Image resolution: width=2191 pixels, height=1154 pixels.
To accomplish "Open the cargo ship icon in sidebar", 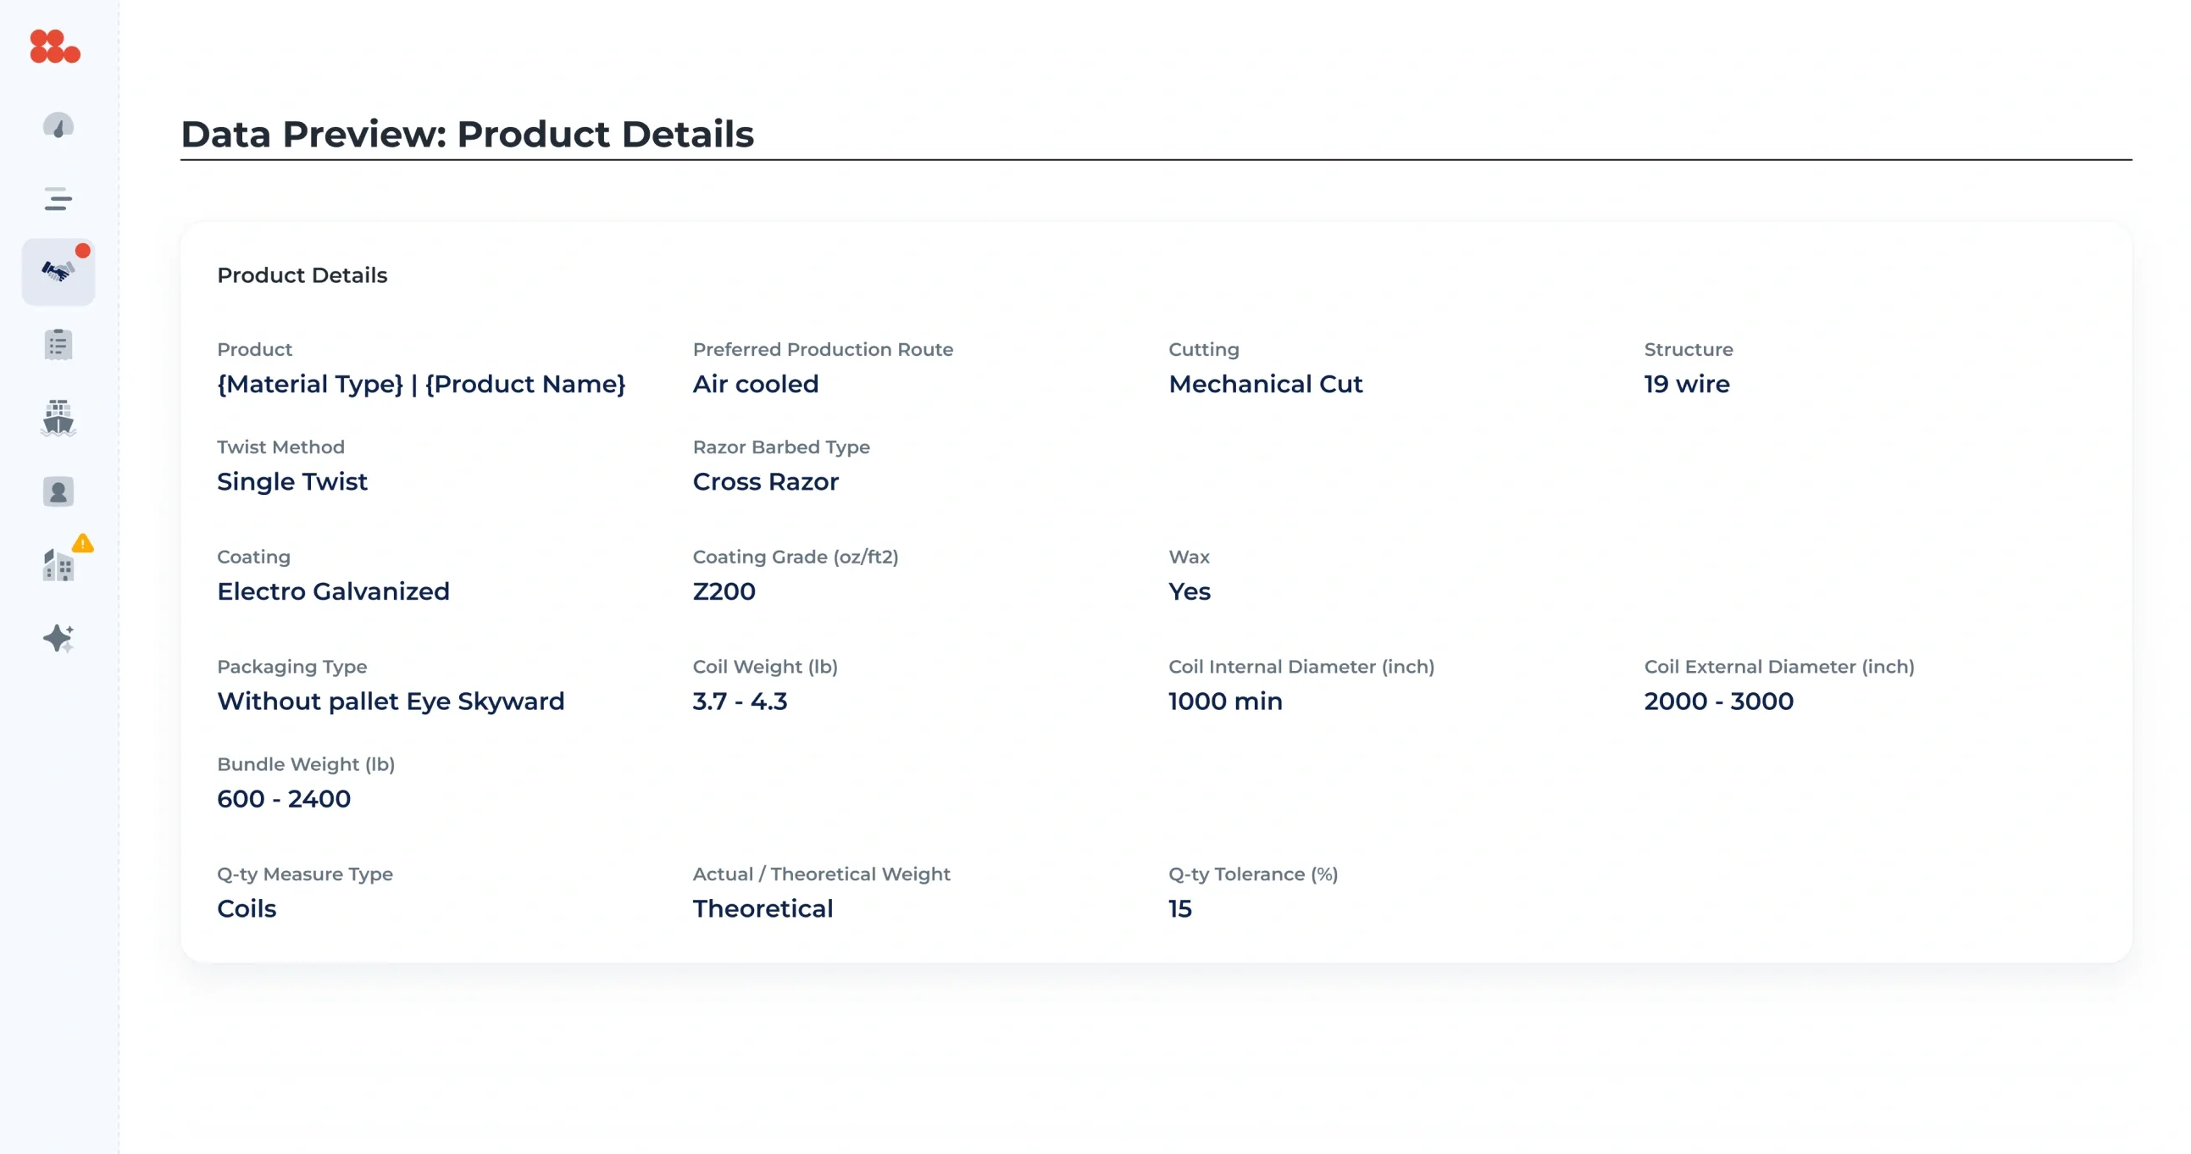I will (58, 418).
